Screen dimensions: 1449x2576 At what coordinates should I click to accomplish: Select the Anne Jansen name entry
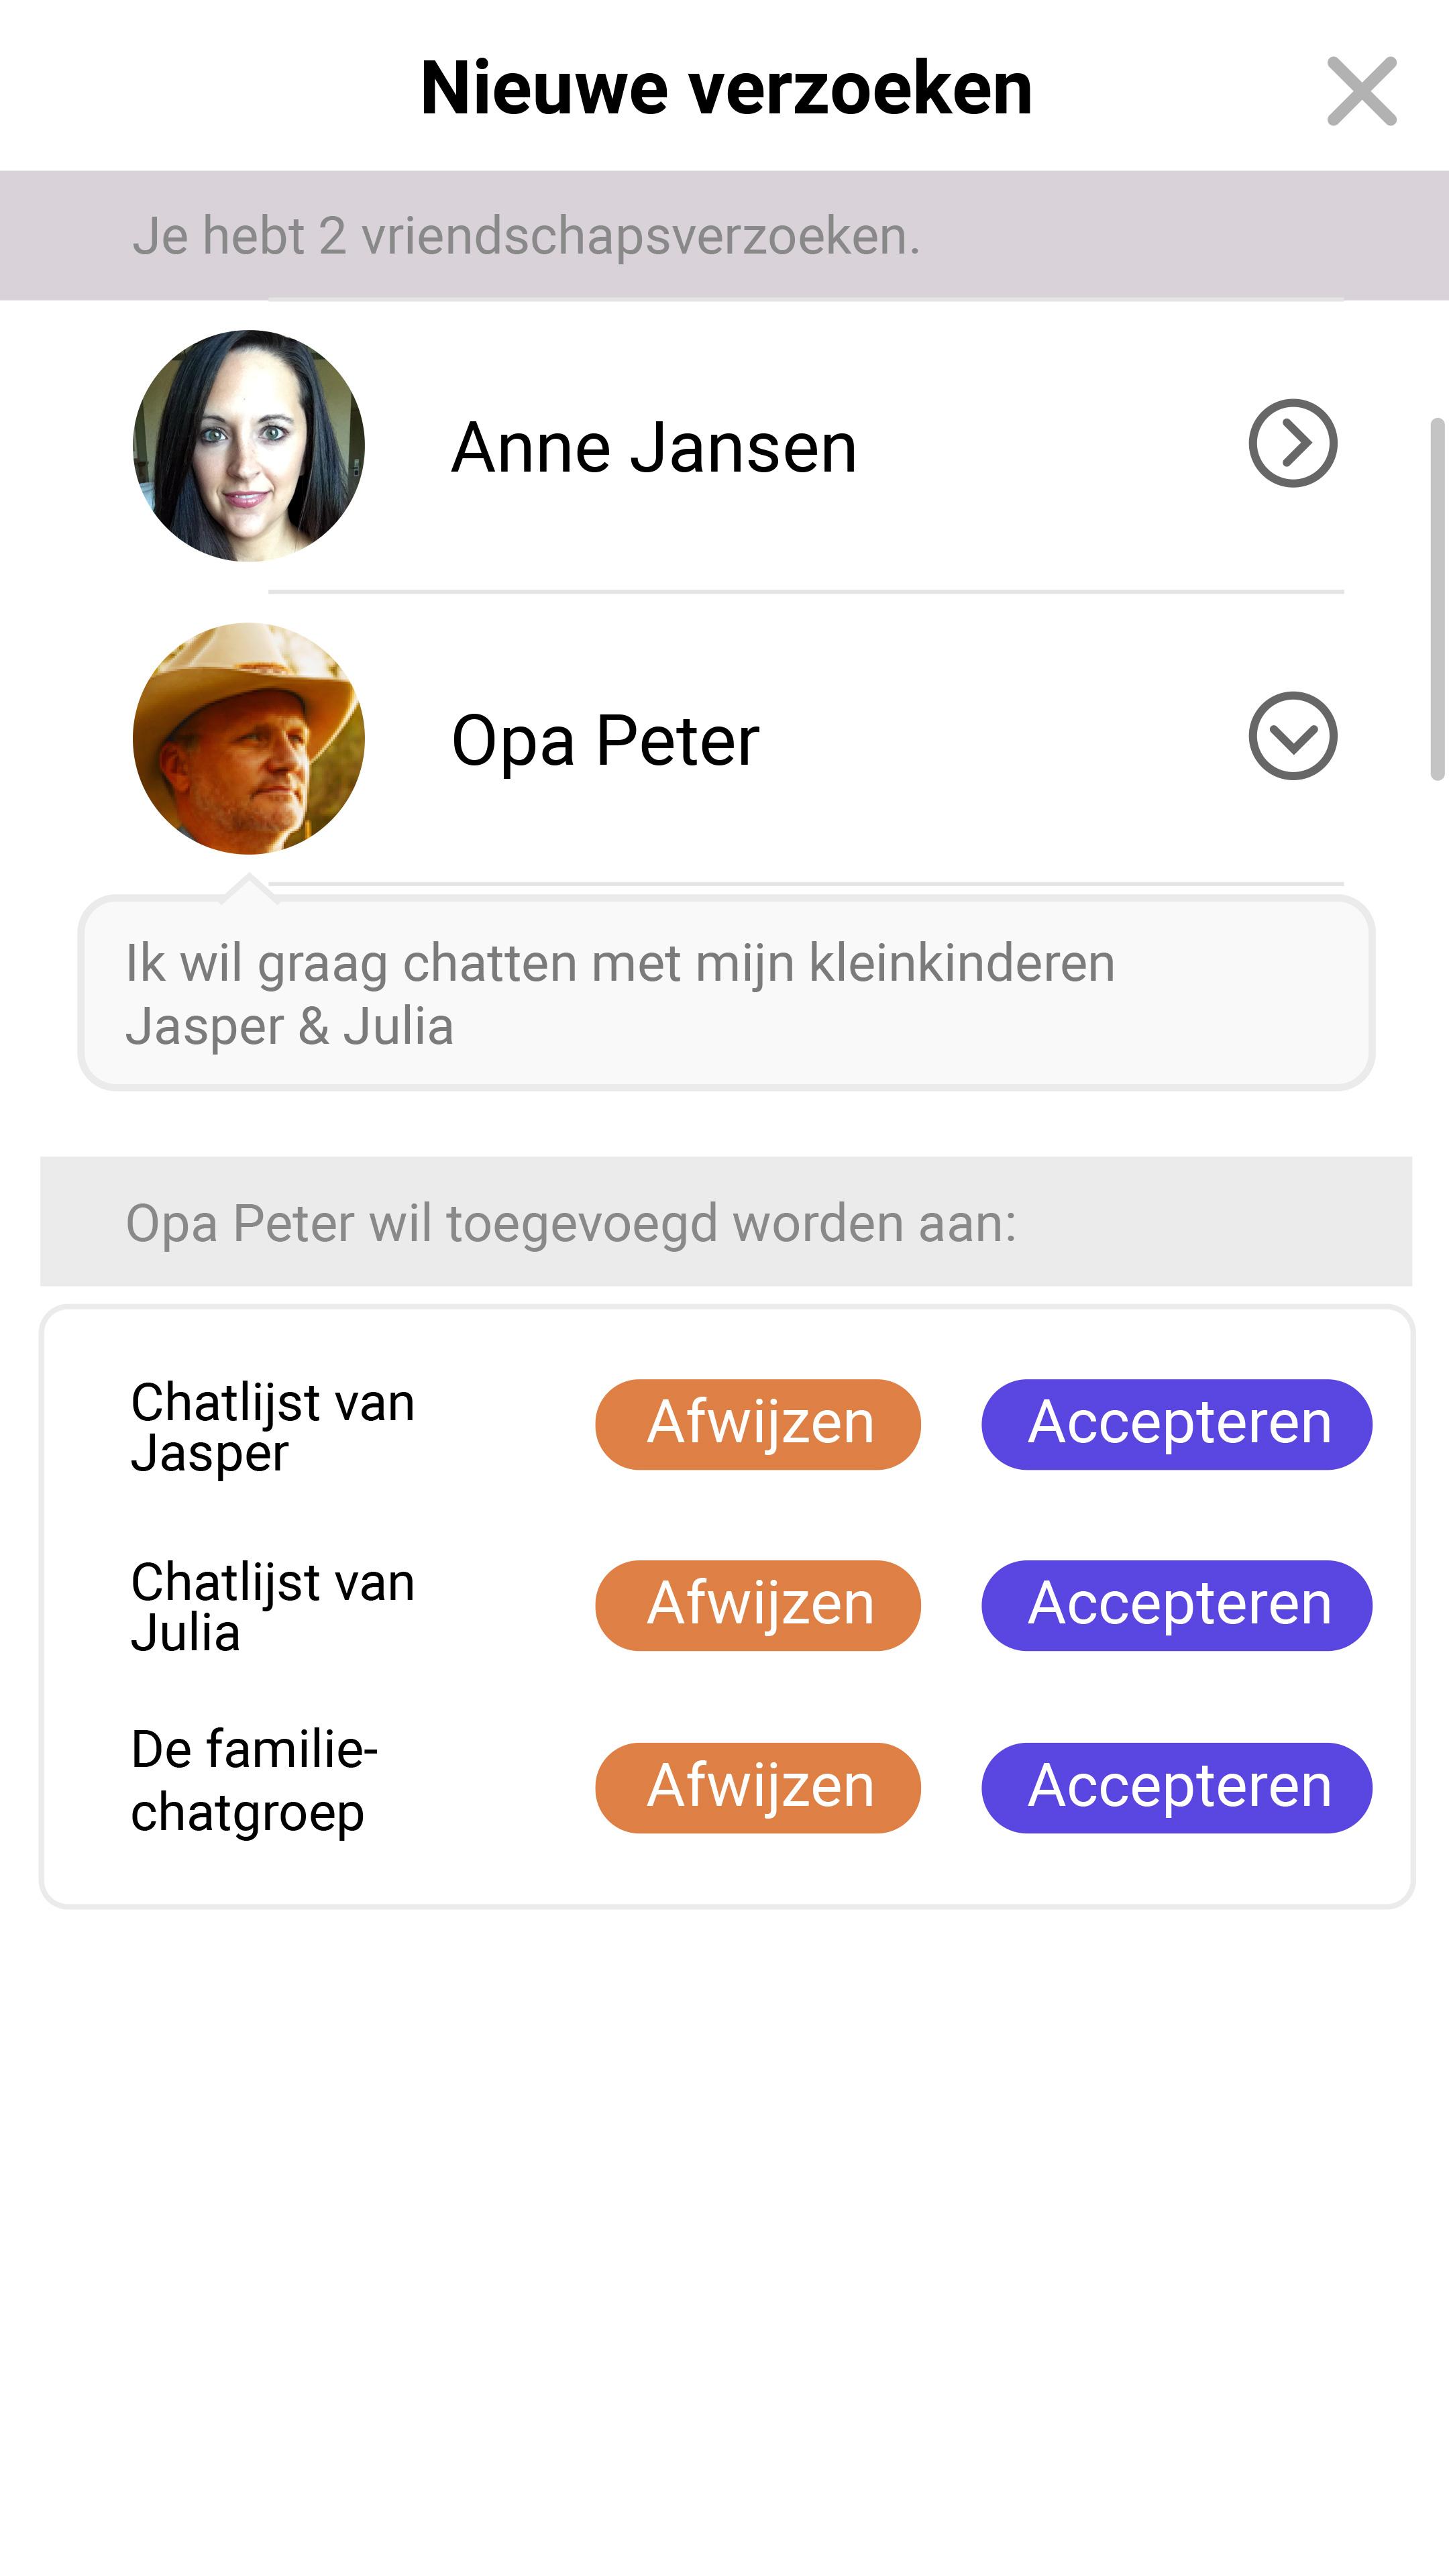point(654,447)
